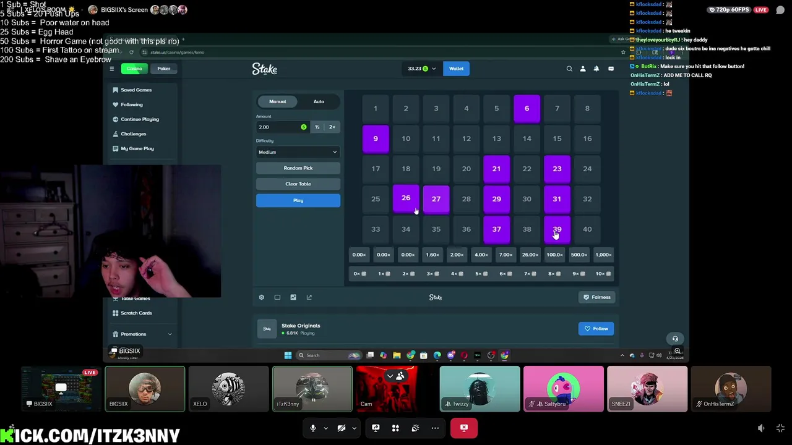Open Keno game settings gear
The image size is (792, 445).
pos(261,297)
